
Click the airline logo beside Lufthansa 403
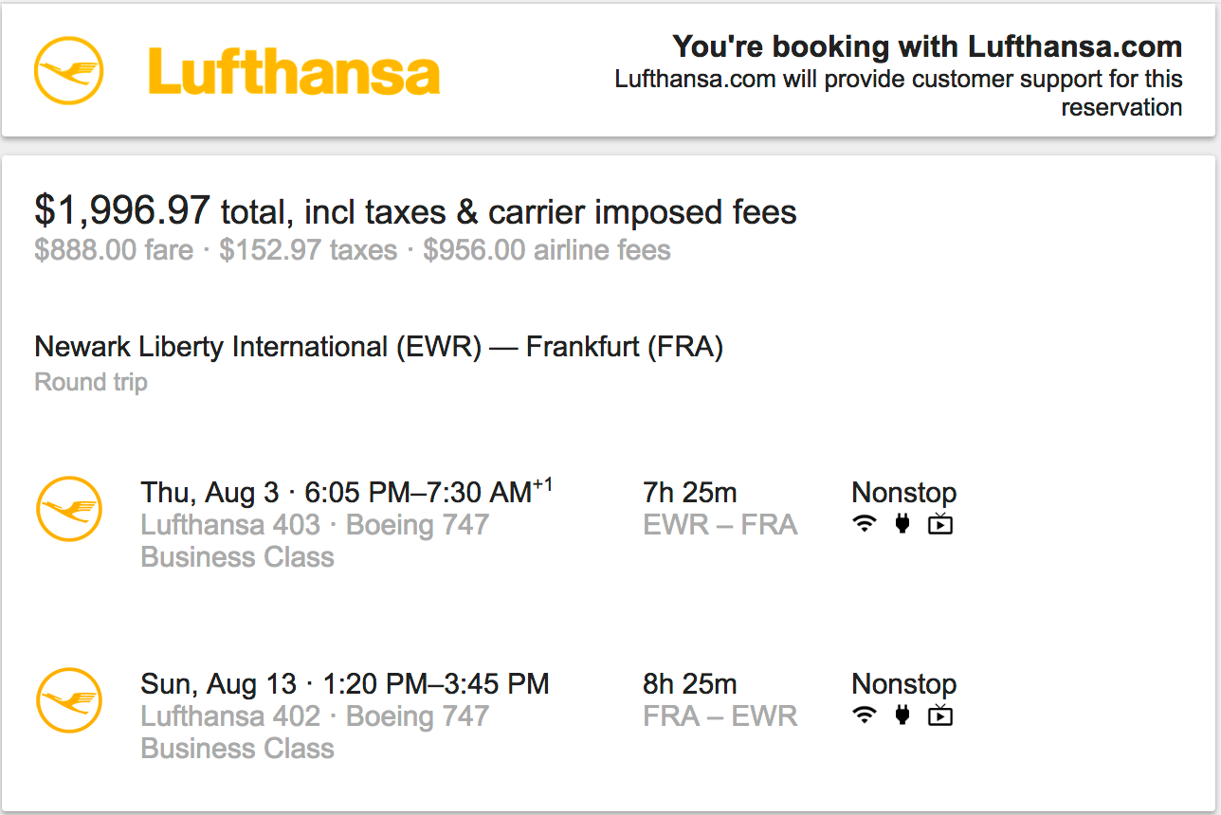68,509
